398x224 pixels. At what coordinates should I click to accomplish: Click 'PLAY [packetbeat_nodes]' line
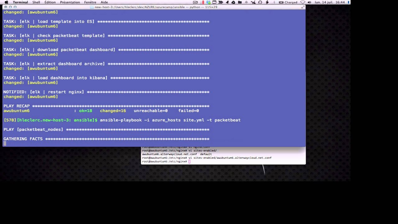[x=106, y=129]
